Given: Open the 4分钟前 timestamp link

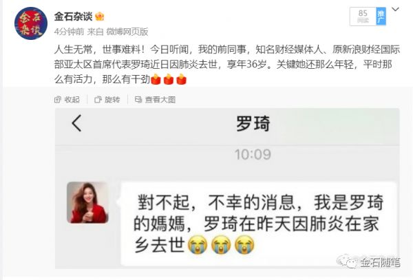Looking at the screenshot, I should pos(69,32).
